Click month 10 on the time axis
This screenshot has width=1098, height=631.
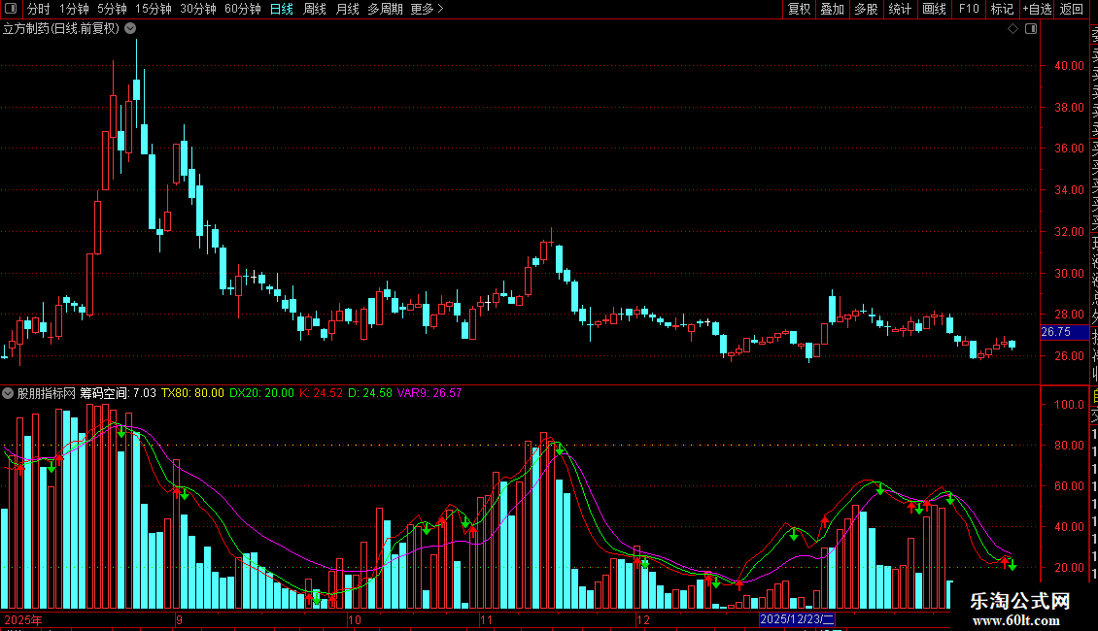click(355, 619)
